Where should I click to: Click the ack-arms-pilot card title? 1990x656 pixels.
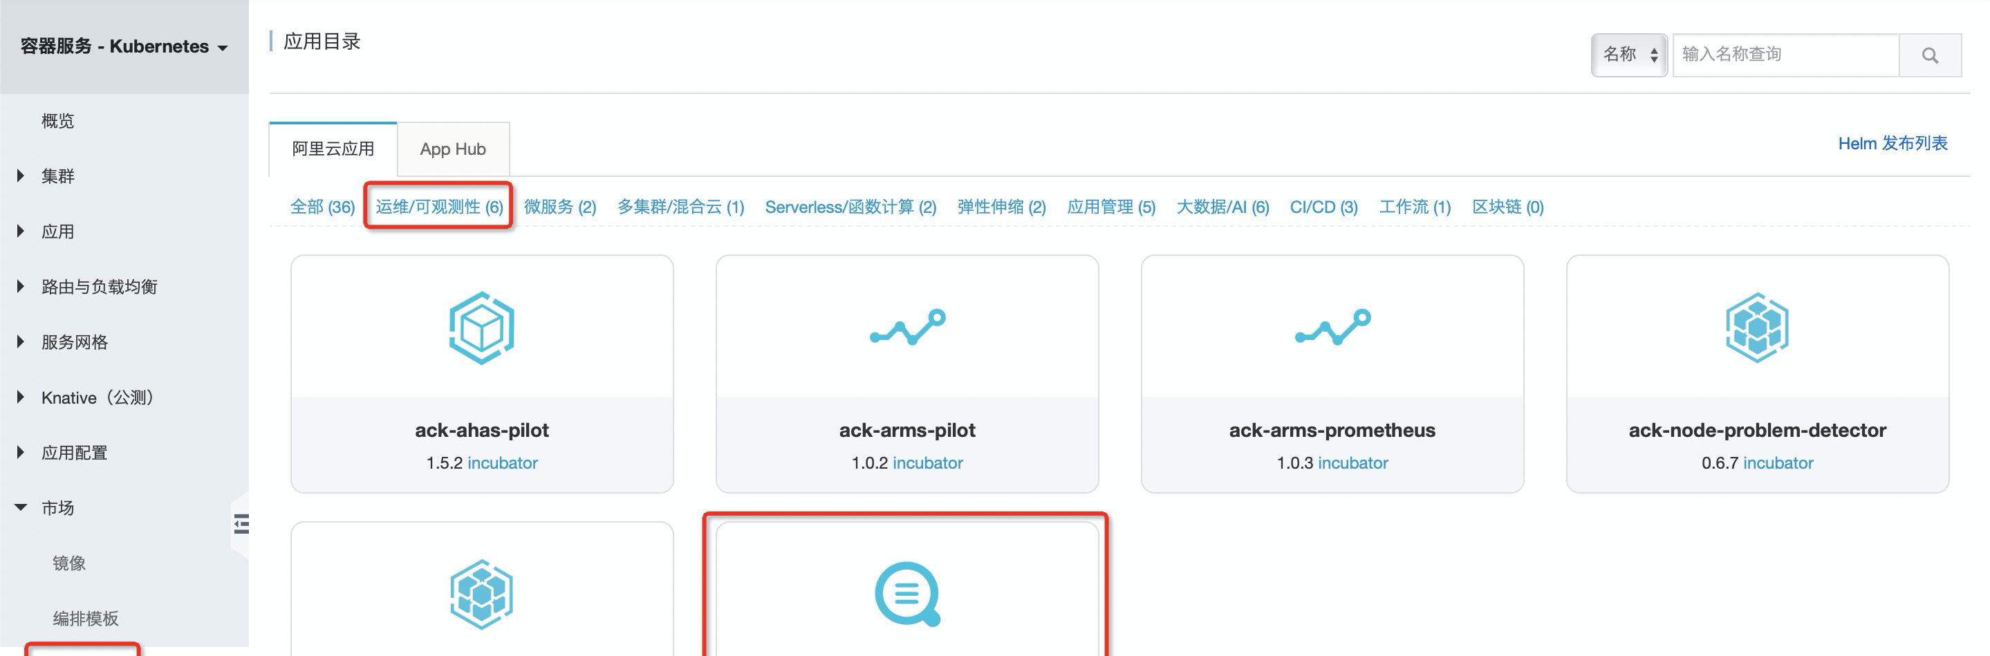click(x=907, y=431)
